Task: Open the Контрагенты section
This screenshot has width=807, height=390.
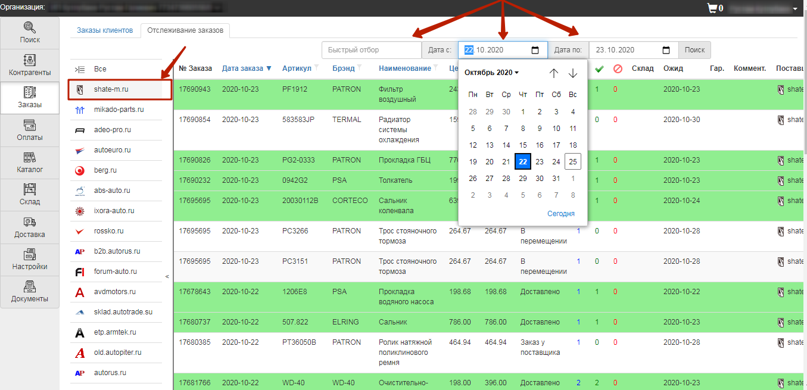Action: tap(30, 65)
